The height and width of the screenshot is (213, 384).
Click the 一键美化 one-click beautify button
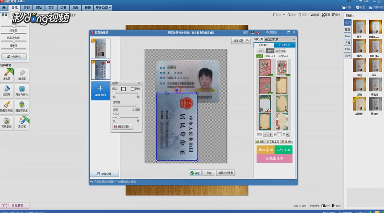(x=14, y=56)
